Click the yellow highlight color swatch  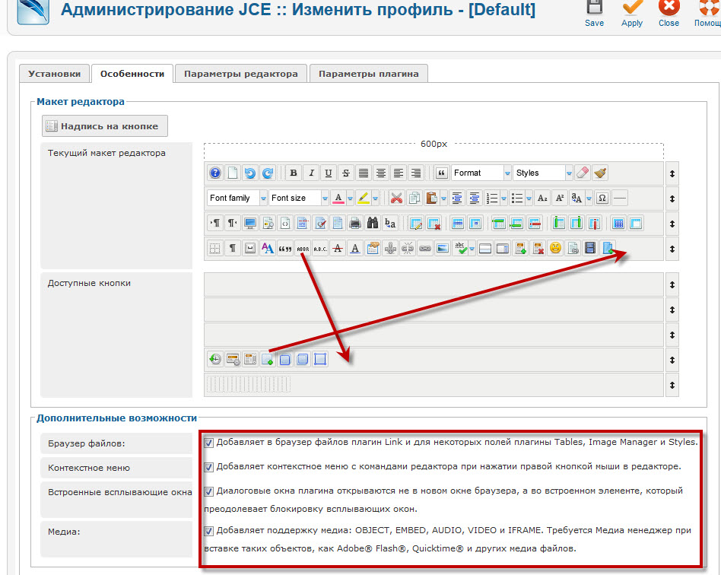[364, 198]
